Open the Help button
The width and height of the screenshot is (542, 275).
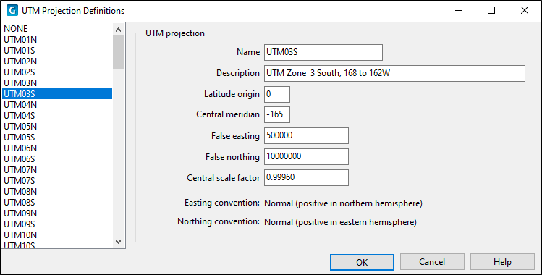[x=502, y=262]
